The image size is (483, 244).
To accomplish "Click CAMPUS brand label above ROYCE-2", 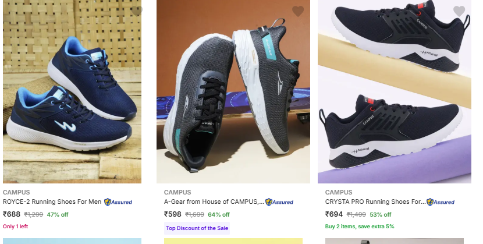I will [x=16, y=192].
